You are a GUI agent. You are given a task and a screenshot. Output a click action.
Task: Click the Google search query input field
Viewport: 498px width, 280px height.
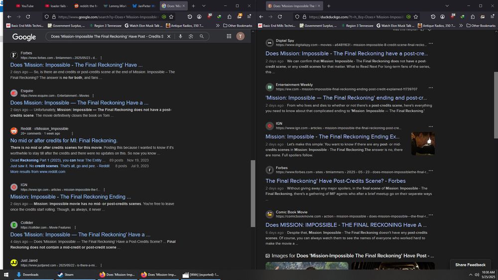click(108, 36)
